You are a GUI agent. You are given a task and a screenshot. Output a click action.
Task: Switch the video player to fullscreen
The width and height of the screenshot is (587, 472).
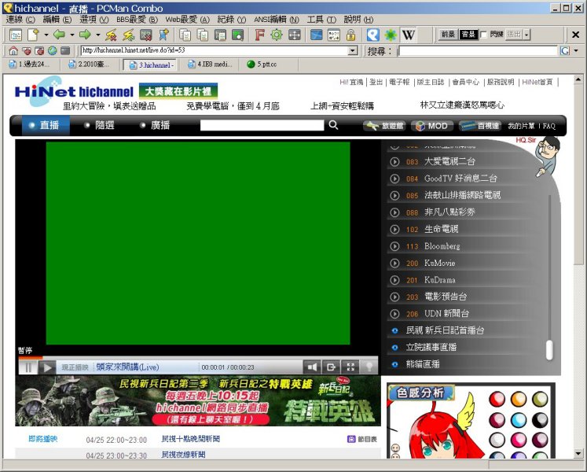pyautogui.click(x=350, y=367)
